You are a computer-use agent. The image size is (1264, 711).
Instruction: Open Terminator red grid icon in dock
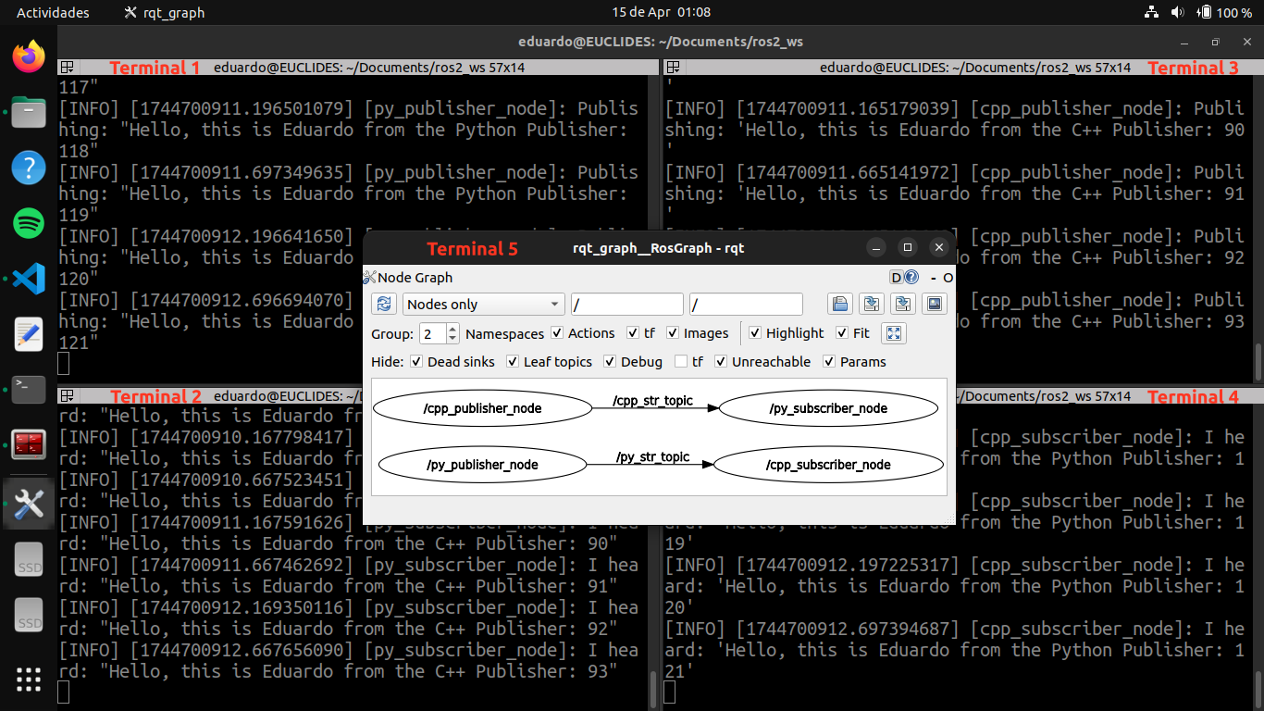(x=29, y=444)
